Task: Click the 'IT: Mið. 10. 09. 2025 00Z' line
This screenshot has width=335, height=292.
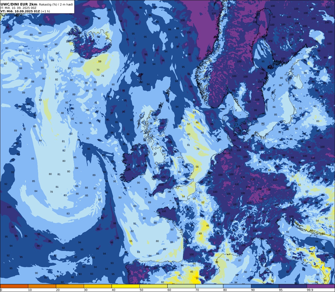Action: (18, 8)
